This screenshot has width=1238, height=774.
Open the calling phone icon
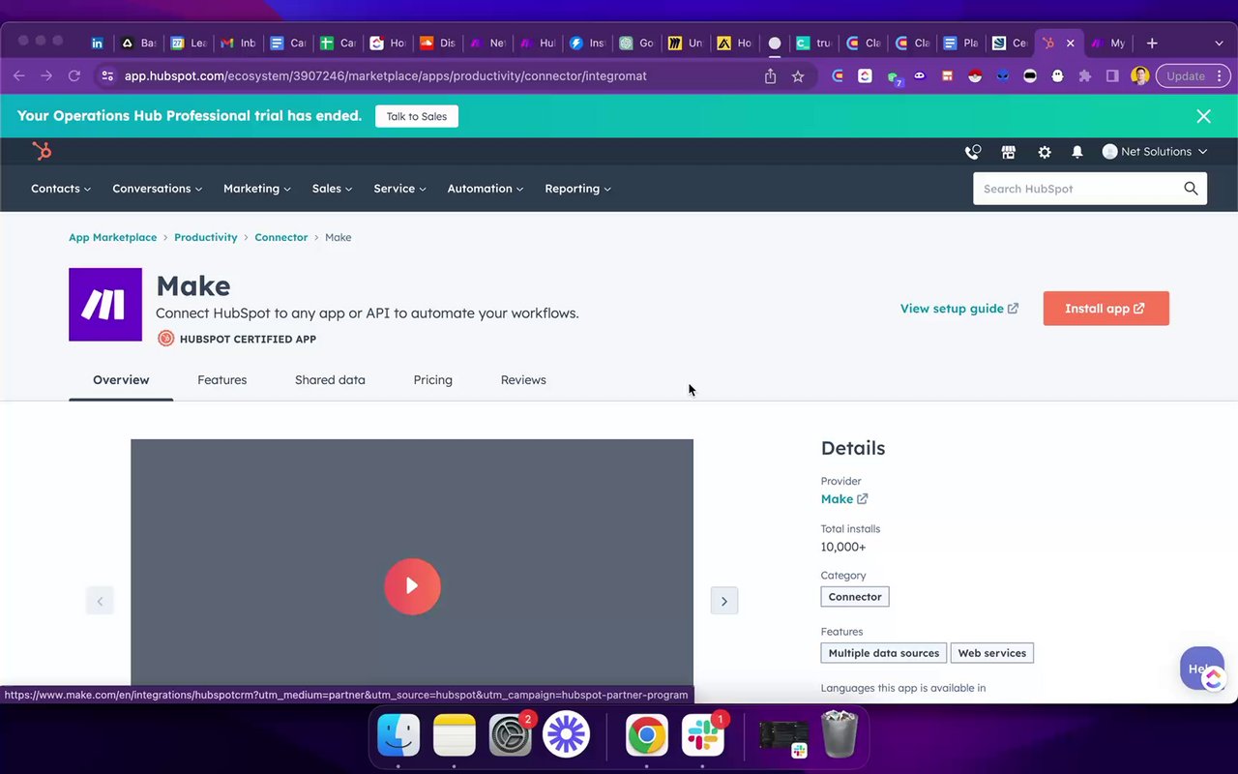click(973, 152)
